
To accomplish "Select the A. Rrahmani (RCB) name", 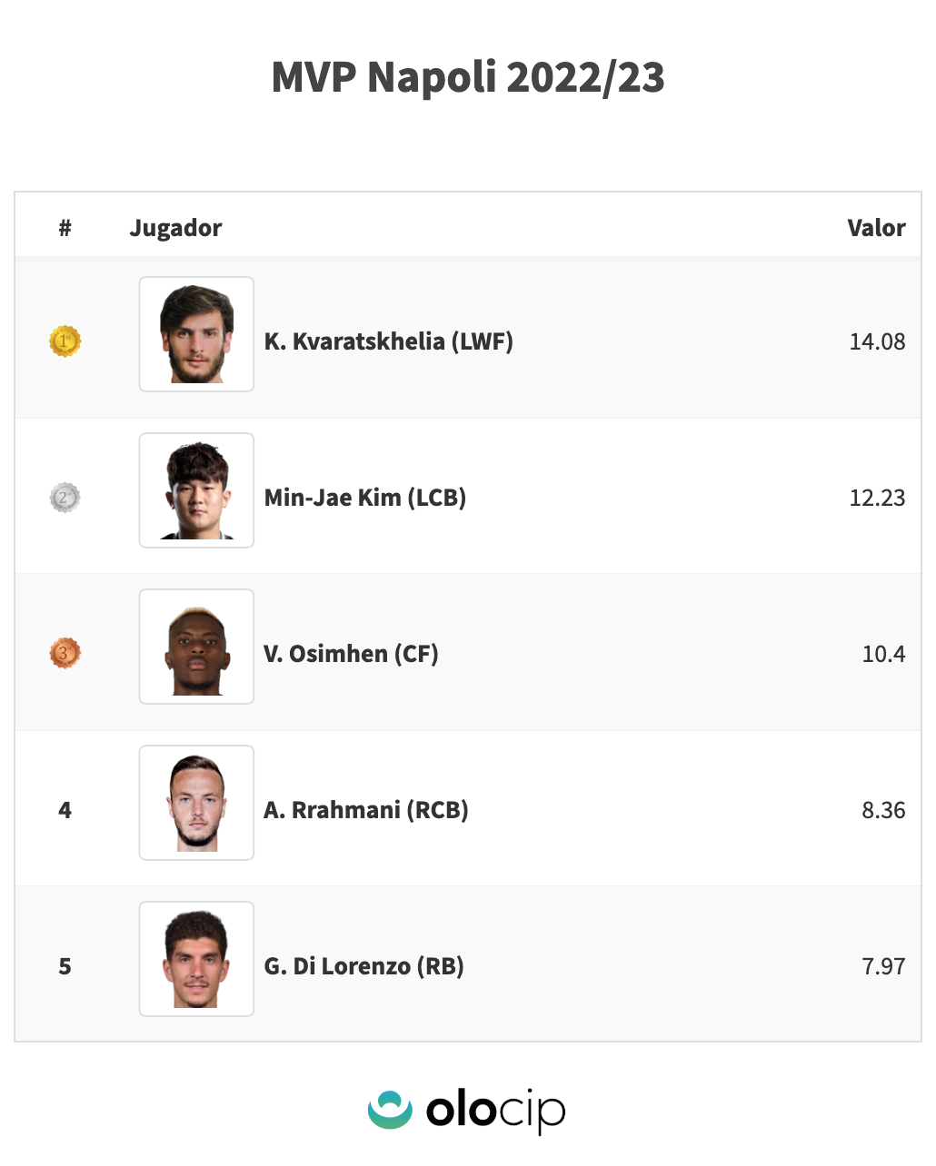I will [365, 810].
